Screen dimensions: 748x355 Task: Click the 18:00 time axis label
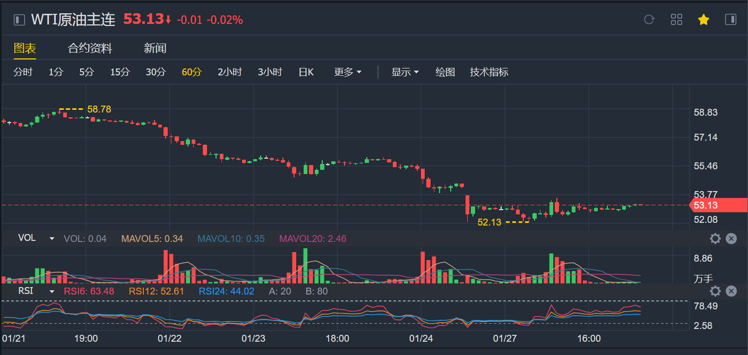[x=337, y=339]
